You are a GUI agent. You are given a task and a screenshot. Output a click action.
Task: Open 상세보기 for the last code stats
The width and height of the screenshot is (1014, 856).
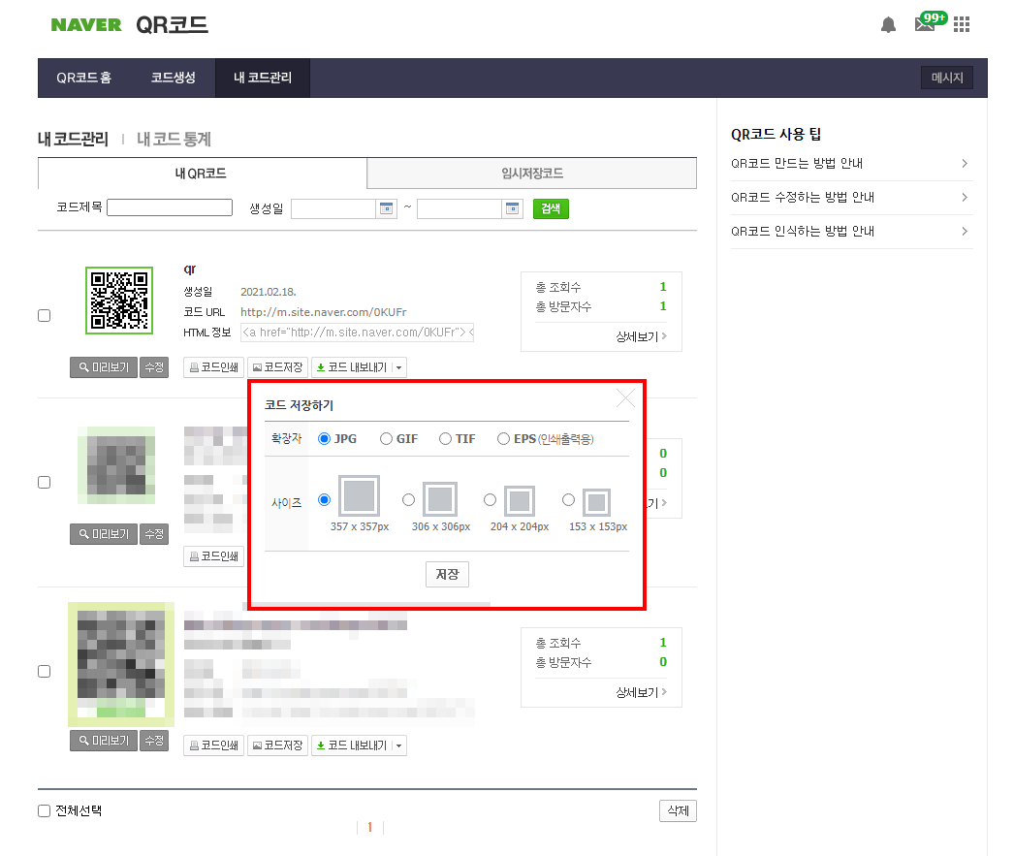coord(641,692)
